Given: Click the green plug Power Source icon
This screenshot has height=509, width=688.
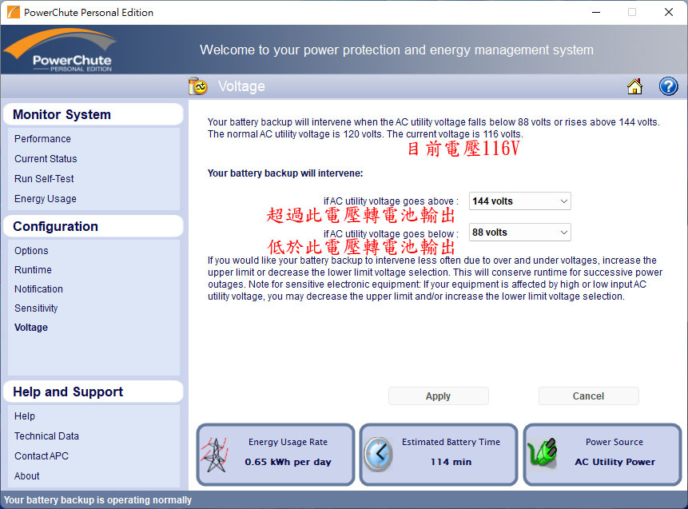Looking at the screenshot, I should [x=542, y=452].
